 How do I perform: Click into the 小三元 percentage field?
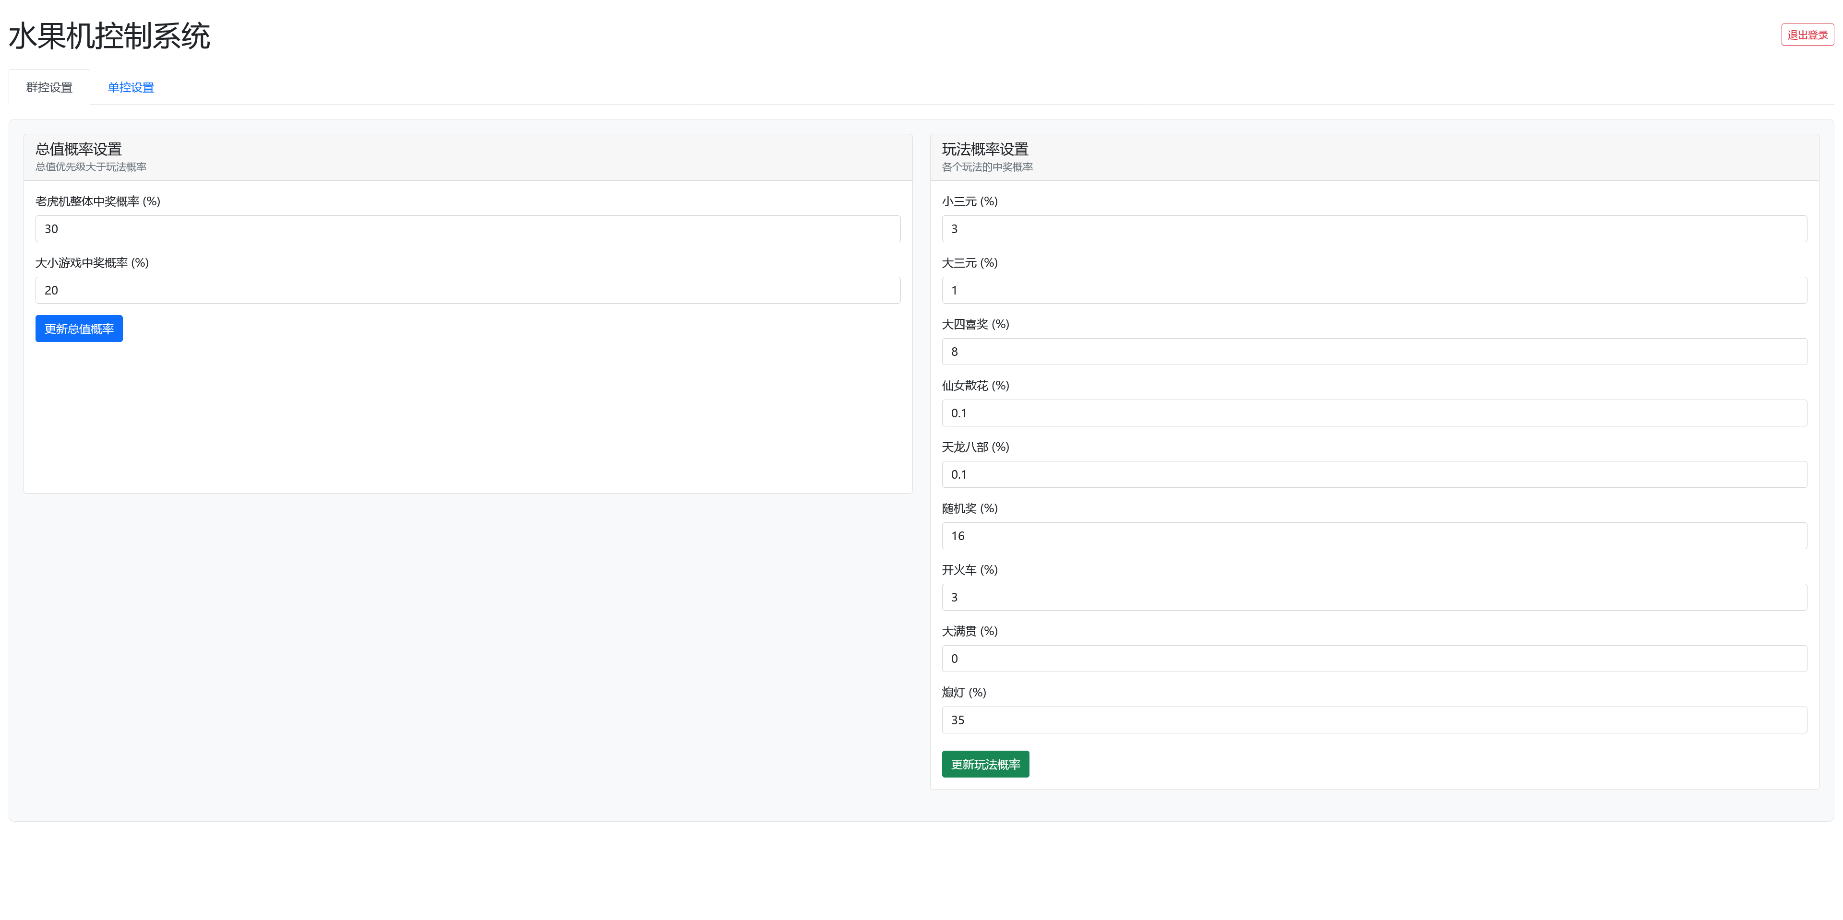[x=1374, y=229]
